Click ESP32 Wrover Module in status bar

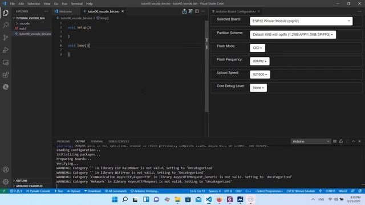coord(301,191)
